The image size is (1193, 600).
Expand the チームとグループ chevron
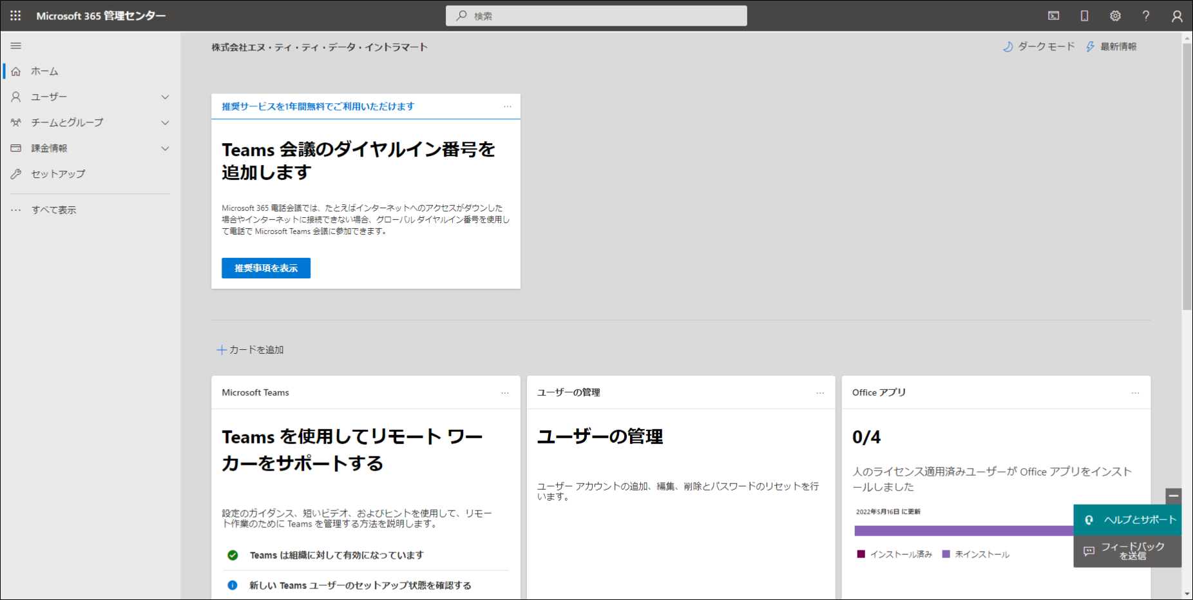click(165, 122)
